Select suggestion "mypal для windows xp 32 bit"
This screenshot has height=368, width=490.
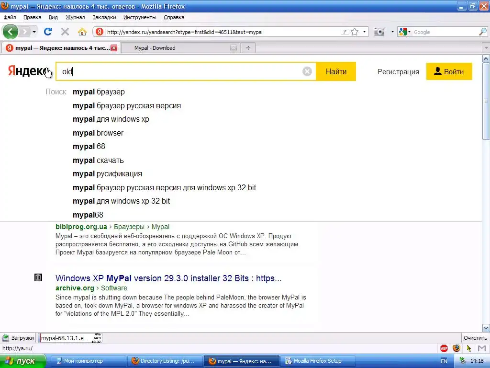[x=121, y=201]
